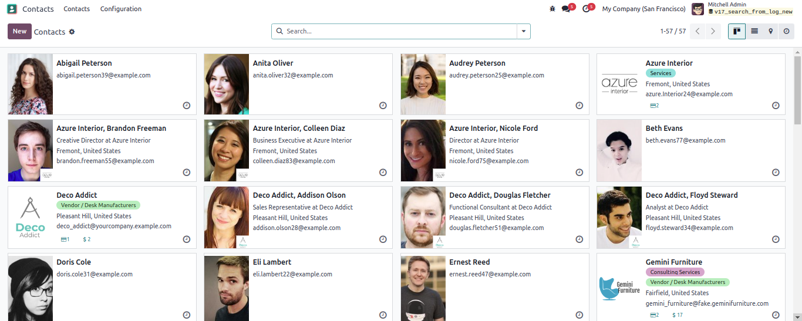Screen dimensions: 802x321
Task: Open the company switcher My Company (San Francisco)
Action: [x=643, y=9]
